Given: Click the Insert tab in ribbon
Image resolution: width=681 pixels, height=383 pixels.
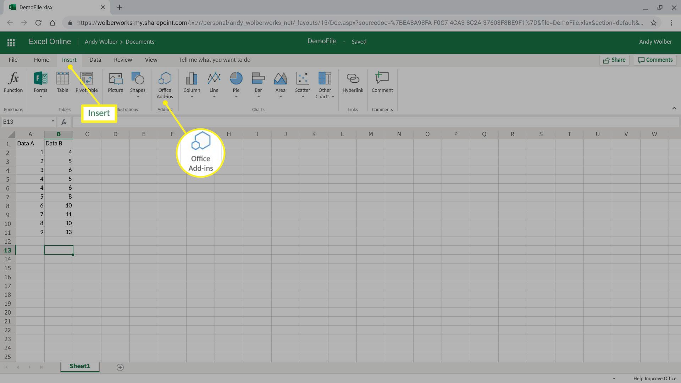Looking at the screenshot, I should 69,60.
